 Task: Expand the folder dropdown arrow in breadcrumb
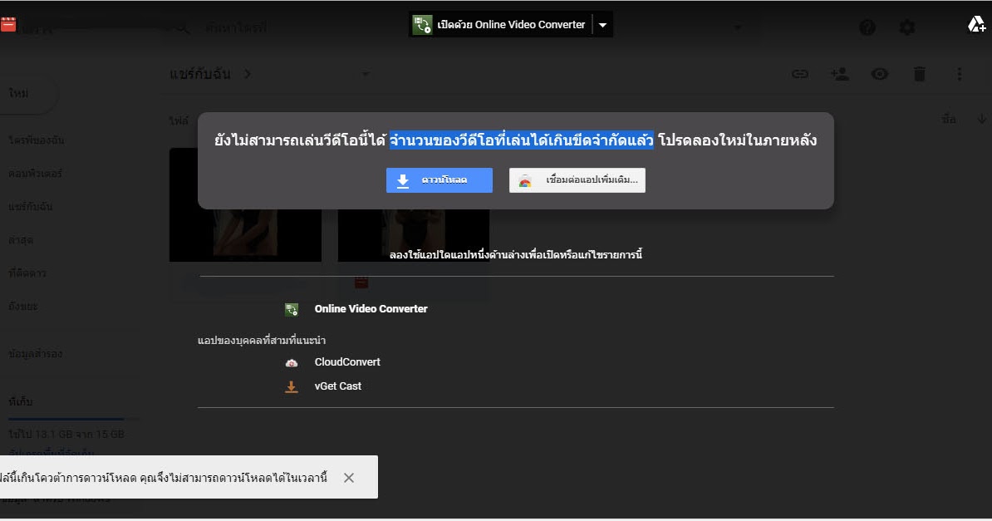tap(365, 74)
